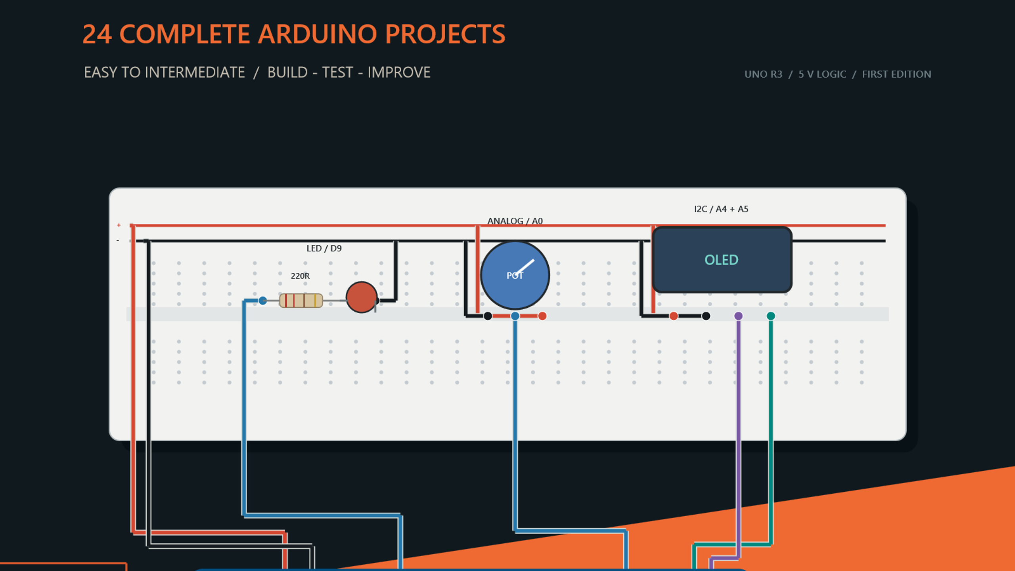1015x571 pixels.
Task: Click the red potentiometer power pin dot
Action: 542,316
